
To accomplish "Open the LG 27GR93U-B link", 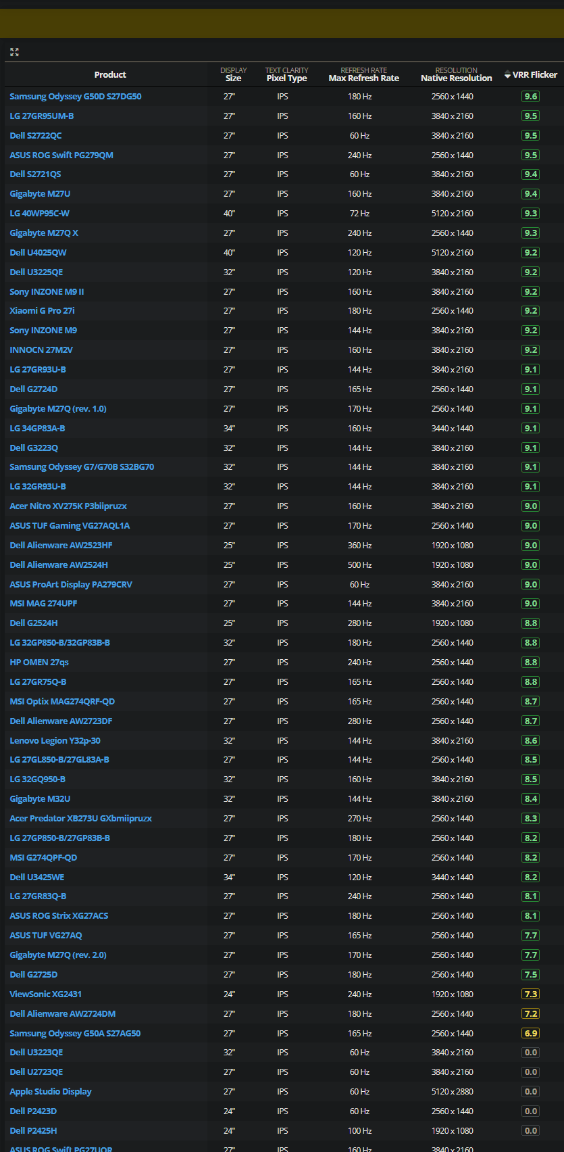I will [38, 370].
